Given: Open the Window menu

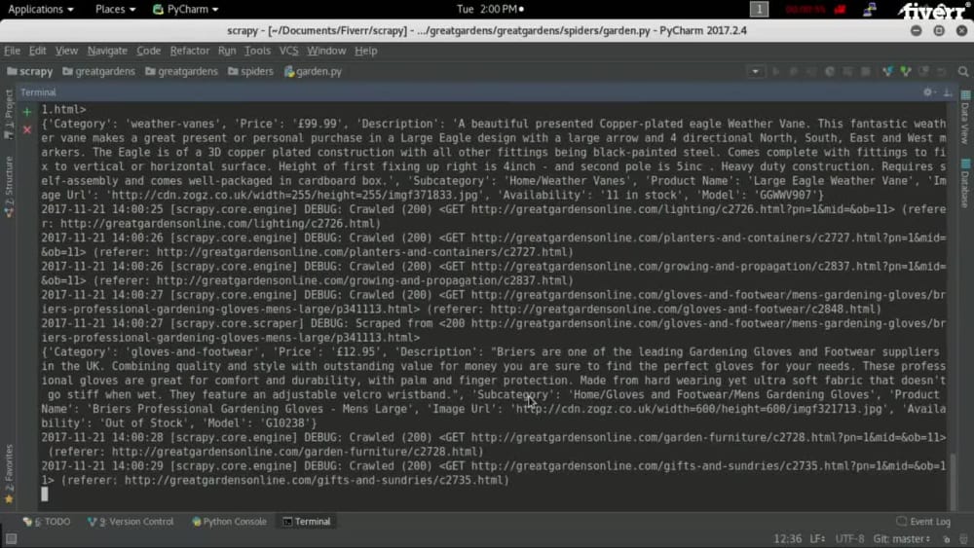Looking at the screenshot, I should 326,51.
